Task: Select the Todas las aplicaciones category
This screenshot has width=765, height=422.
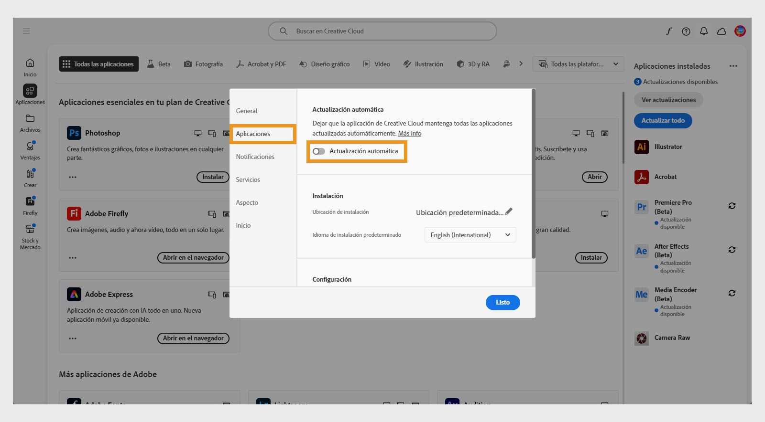Action: [99, 64]
